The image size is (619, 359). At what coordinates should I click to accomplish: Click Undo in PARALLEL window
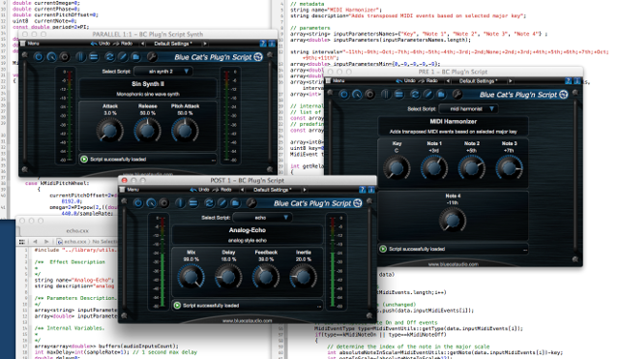pyautogui.click(x=101, y=44)
